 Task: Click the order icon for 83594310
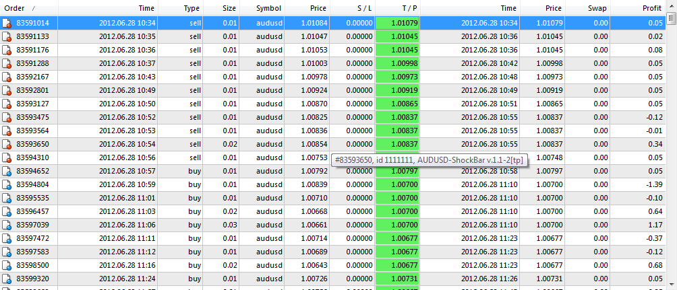(7, 157)
